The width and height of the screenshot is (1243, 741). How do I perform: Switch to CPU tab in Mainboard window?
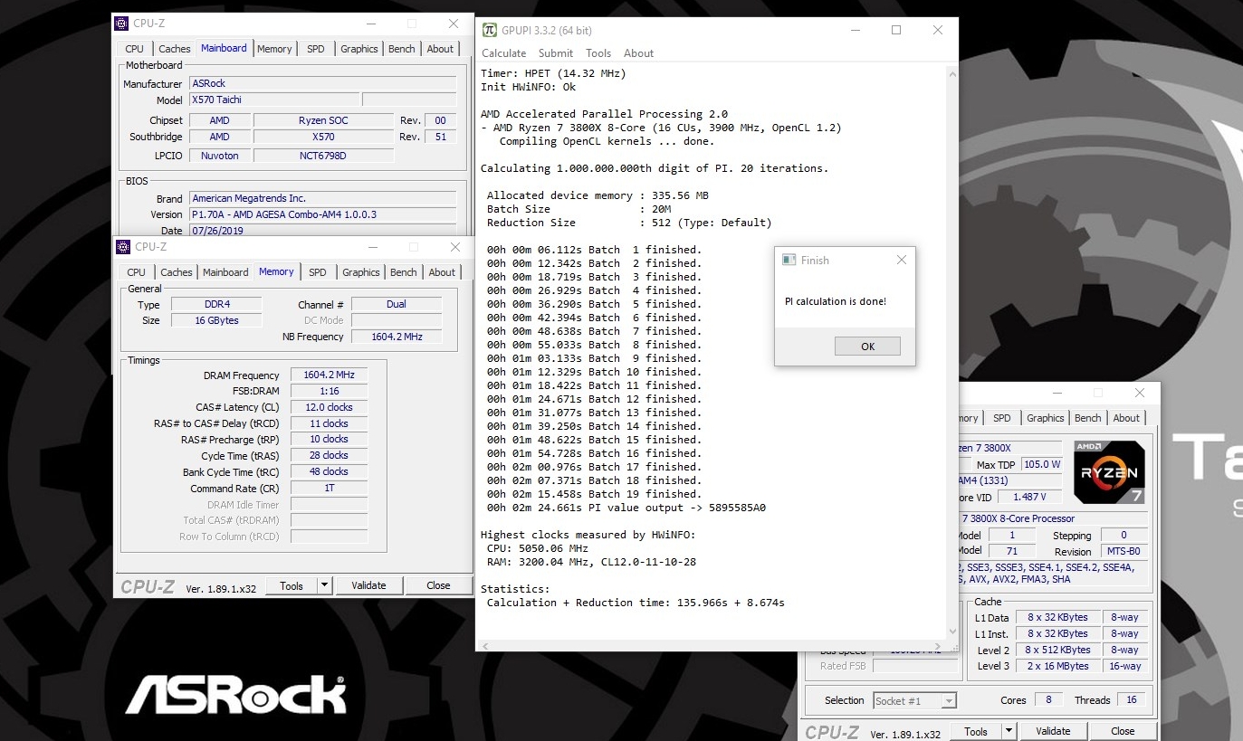[134, 49]
